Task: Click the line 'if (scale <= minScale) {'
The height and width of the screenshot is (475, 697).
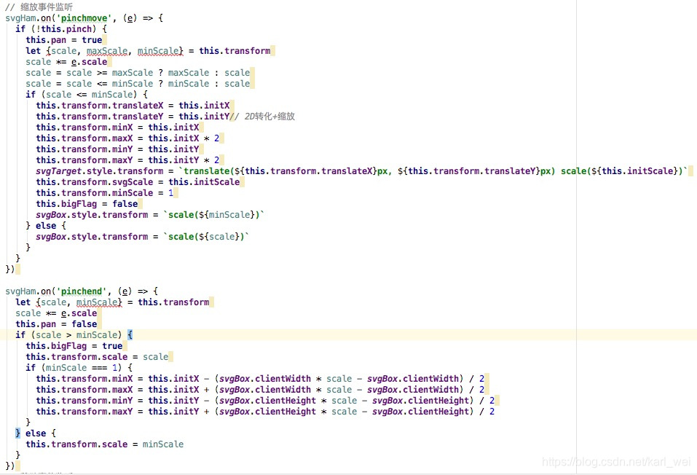Action: point(87,94)
